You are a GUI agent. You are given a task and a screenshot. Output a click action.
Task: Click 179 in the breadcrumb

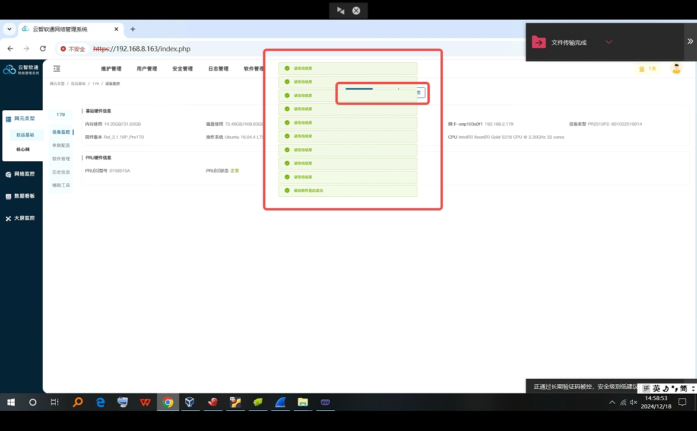[x=96, y=84]
